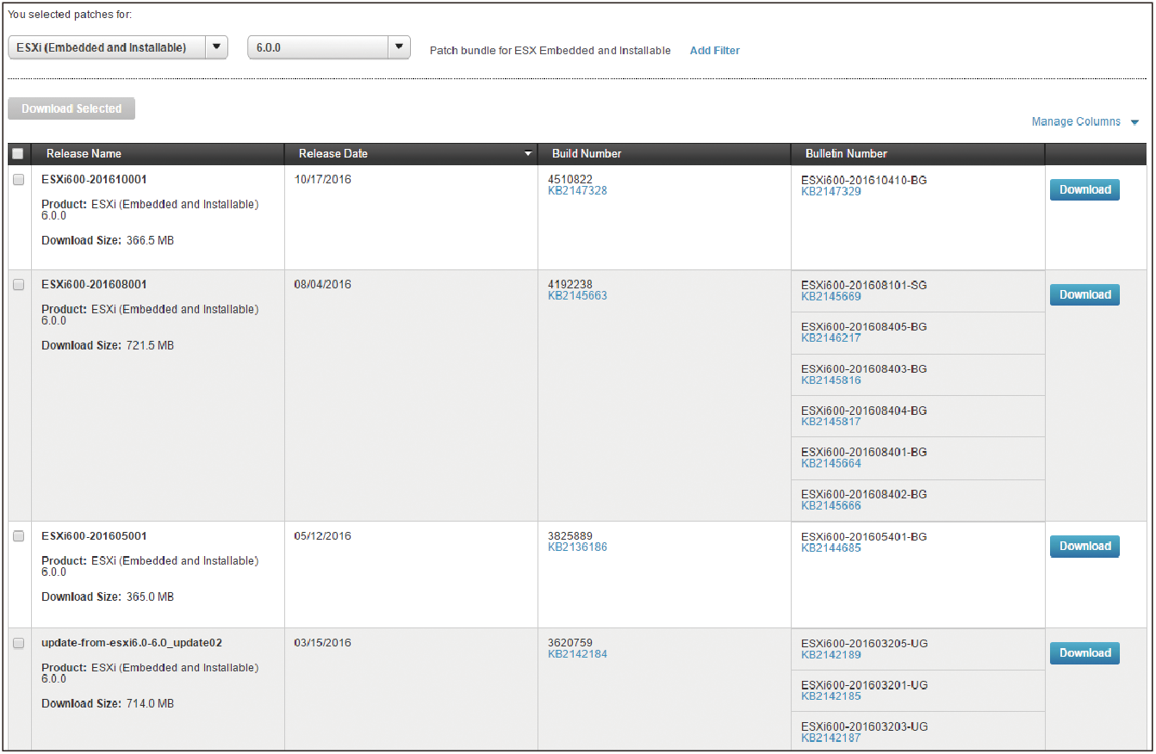Click bulletin ESXi600-201608101-SG
Screen dimensions: 1156x754
click(x=864, y=285)
